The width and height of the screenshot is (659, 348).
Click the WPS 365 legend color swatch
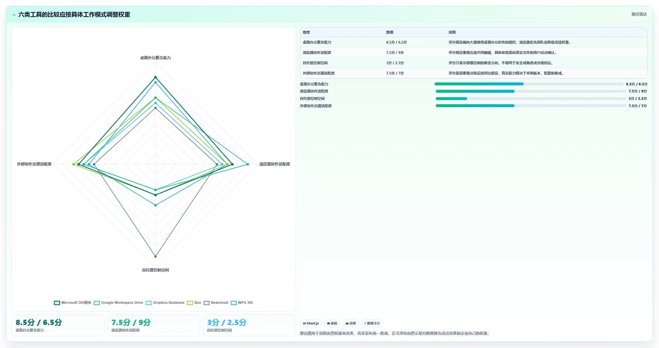click(x=234, y=303)
